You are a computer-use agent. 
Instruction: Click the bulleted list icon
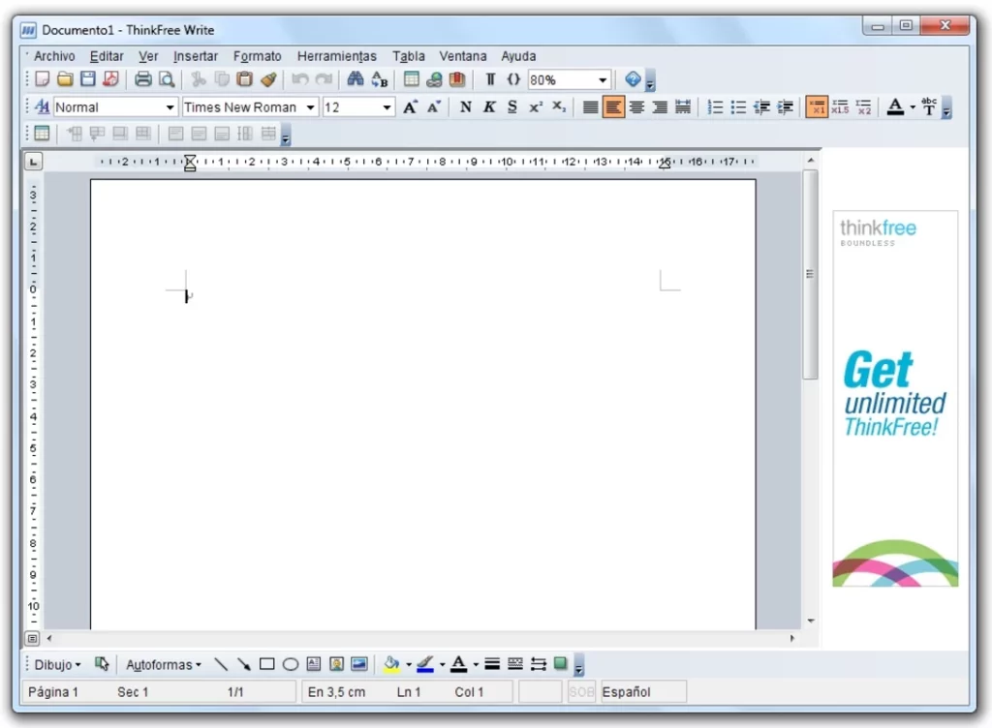coord(738,107)
